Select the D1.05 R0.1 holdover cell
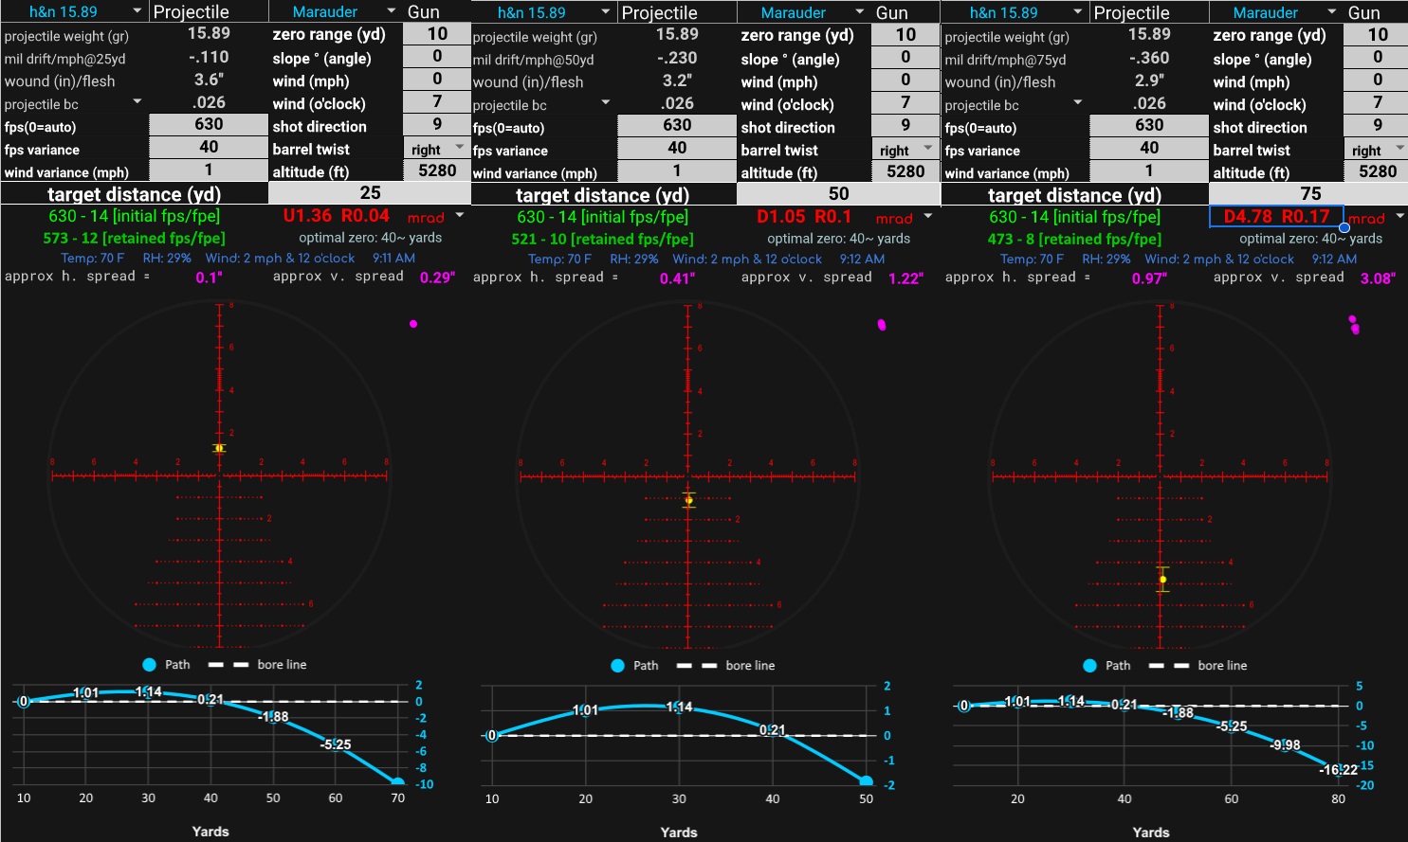This screenshot has width=1408, height=842. click(804, 217)
